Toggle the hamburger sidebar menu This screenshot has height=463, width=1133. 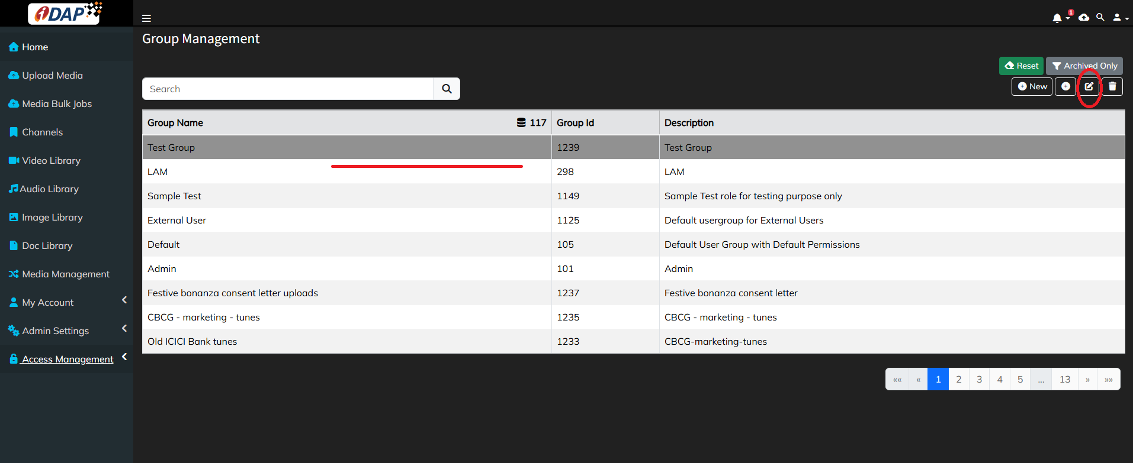click(146, 18)
